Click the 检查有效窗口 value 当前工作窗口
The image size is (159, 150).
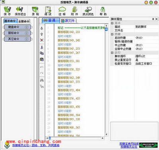[143, 64]
